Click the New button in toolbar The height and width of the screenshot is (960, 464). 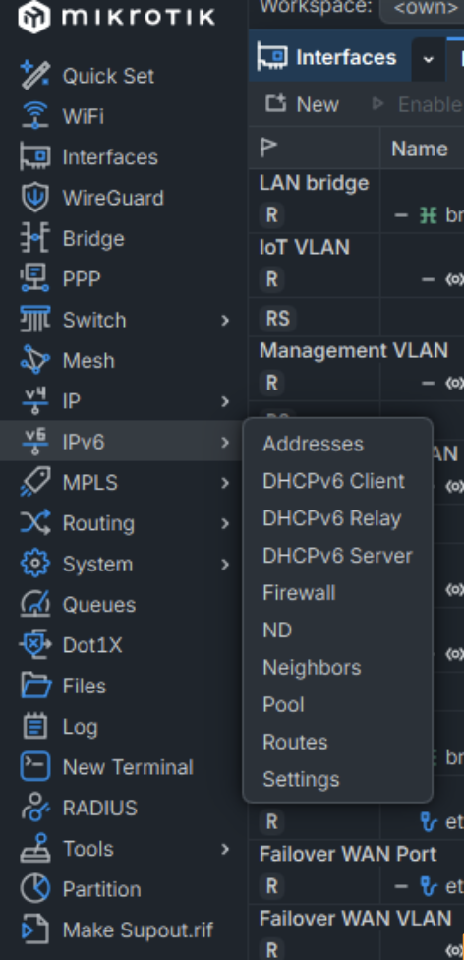tap(303, 104)
